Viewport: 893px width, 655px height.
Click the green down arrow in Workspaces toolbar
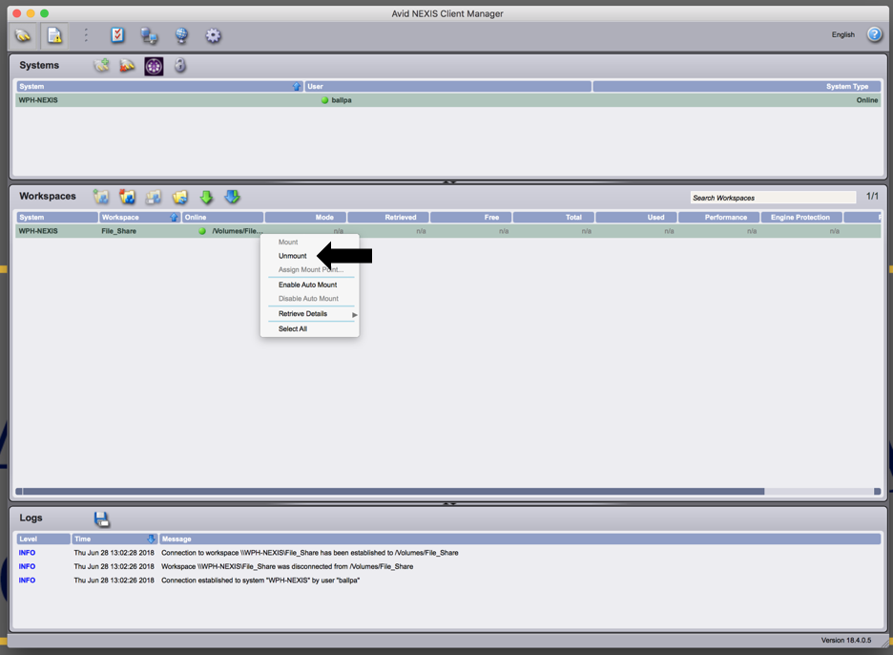[x=206, y=197]
